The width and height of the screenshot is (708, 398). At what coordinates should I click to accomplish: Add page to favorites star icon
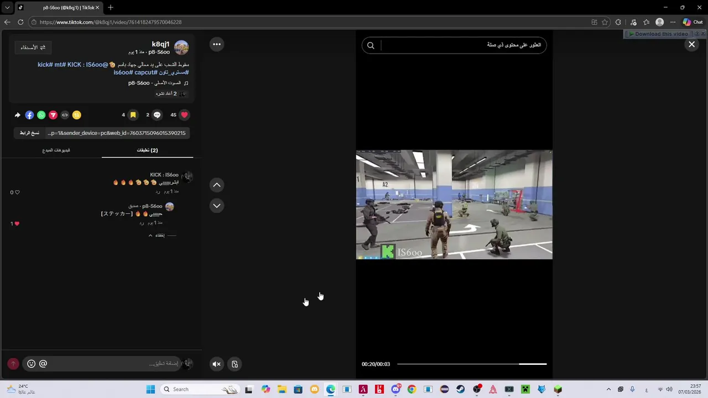(x=605, y=22)
